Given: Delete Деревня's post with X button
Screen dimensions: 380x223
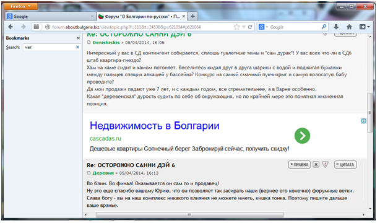Looking at the screenshot, I should 316,165.
